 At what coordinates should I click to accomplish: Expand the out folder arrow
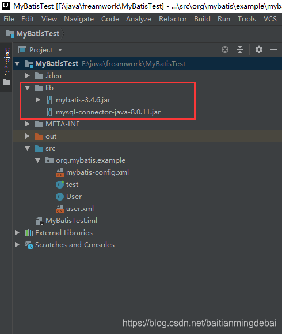click(27, 136)
